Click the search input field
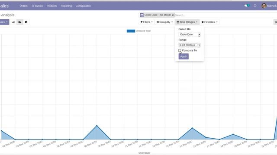The image size is (277, 155). [x=224, y=15]
